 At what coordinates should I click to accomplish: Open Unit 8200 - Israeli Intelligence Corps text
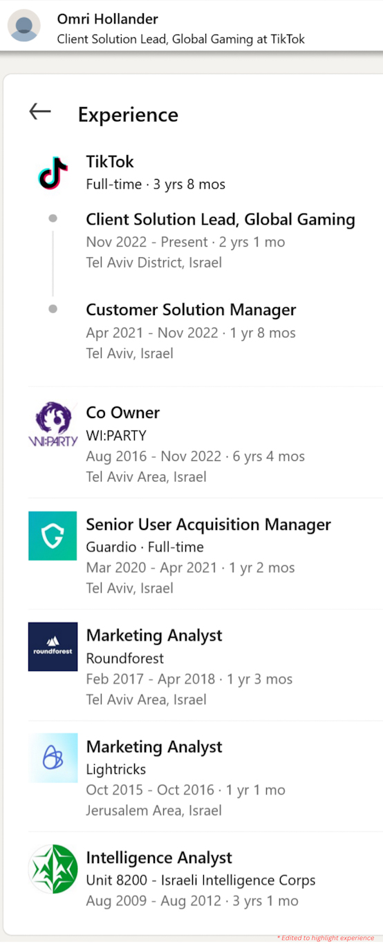point(200,880)
